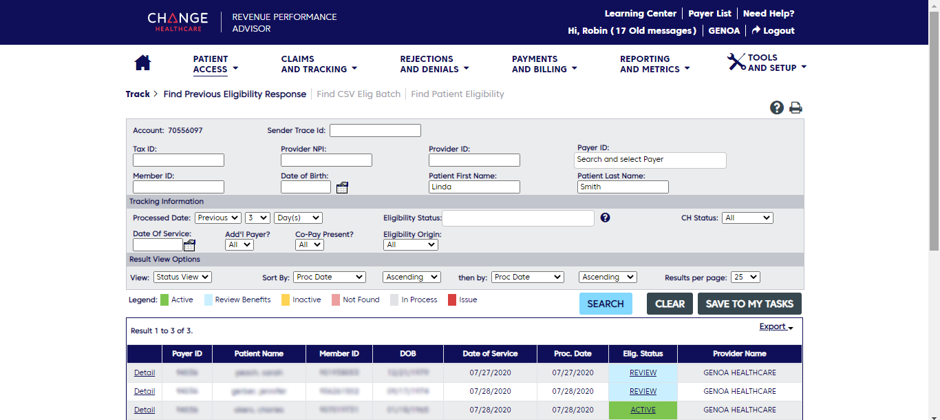
Task: Click the Sender Trace Id input field
Action: click(375, 130)
